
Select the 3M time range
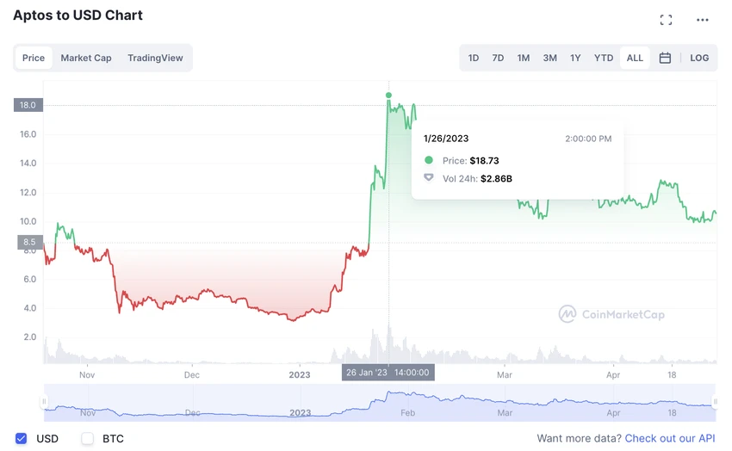tap(549, 58)
